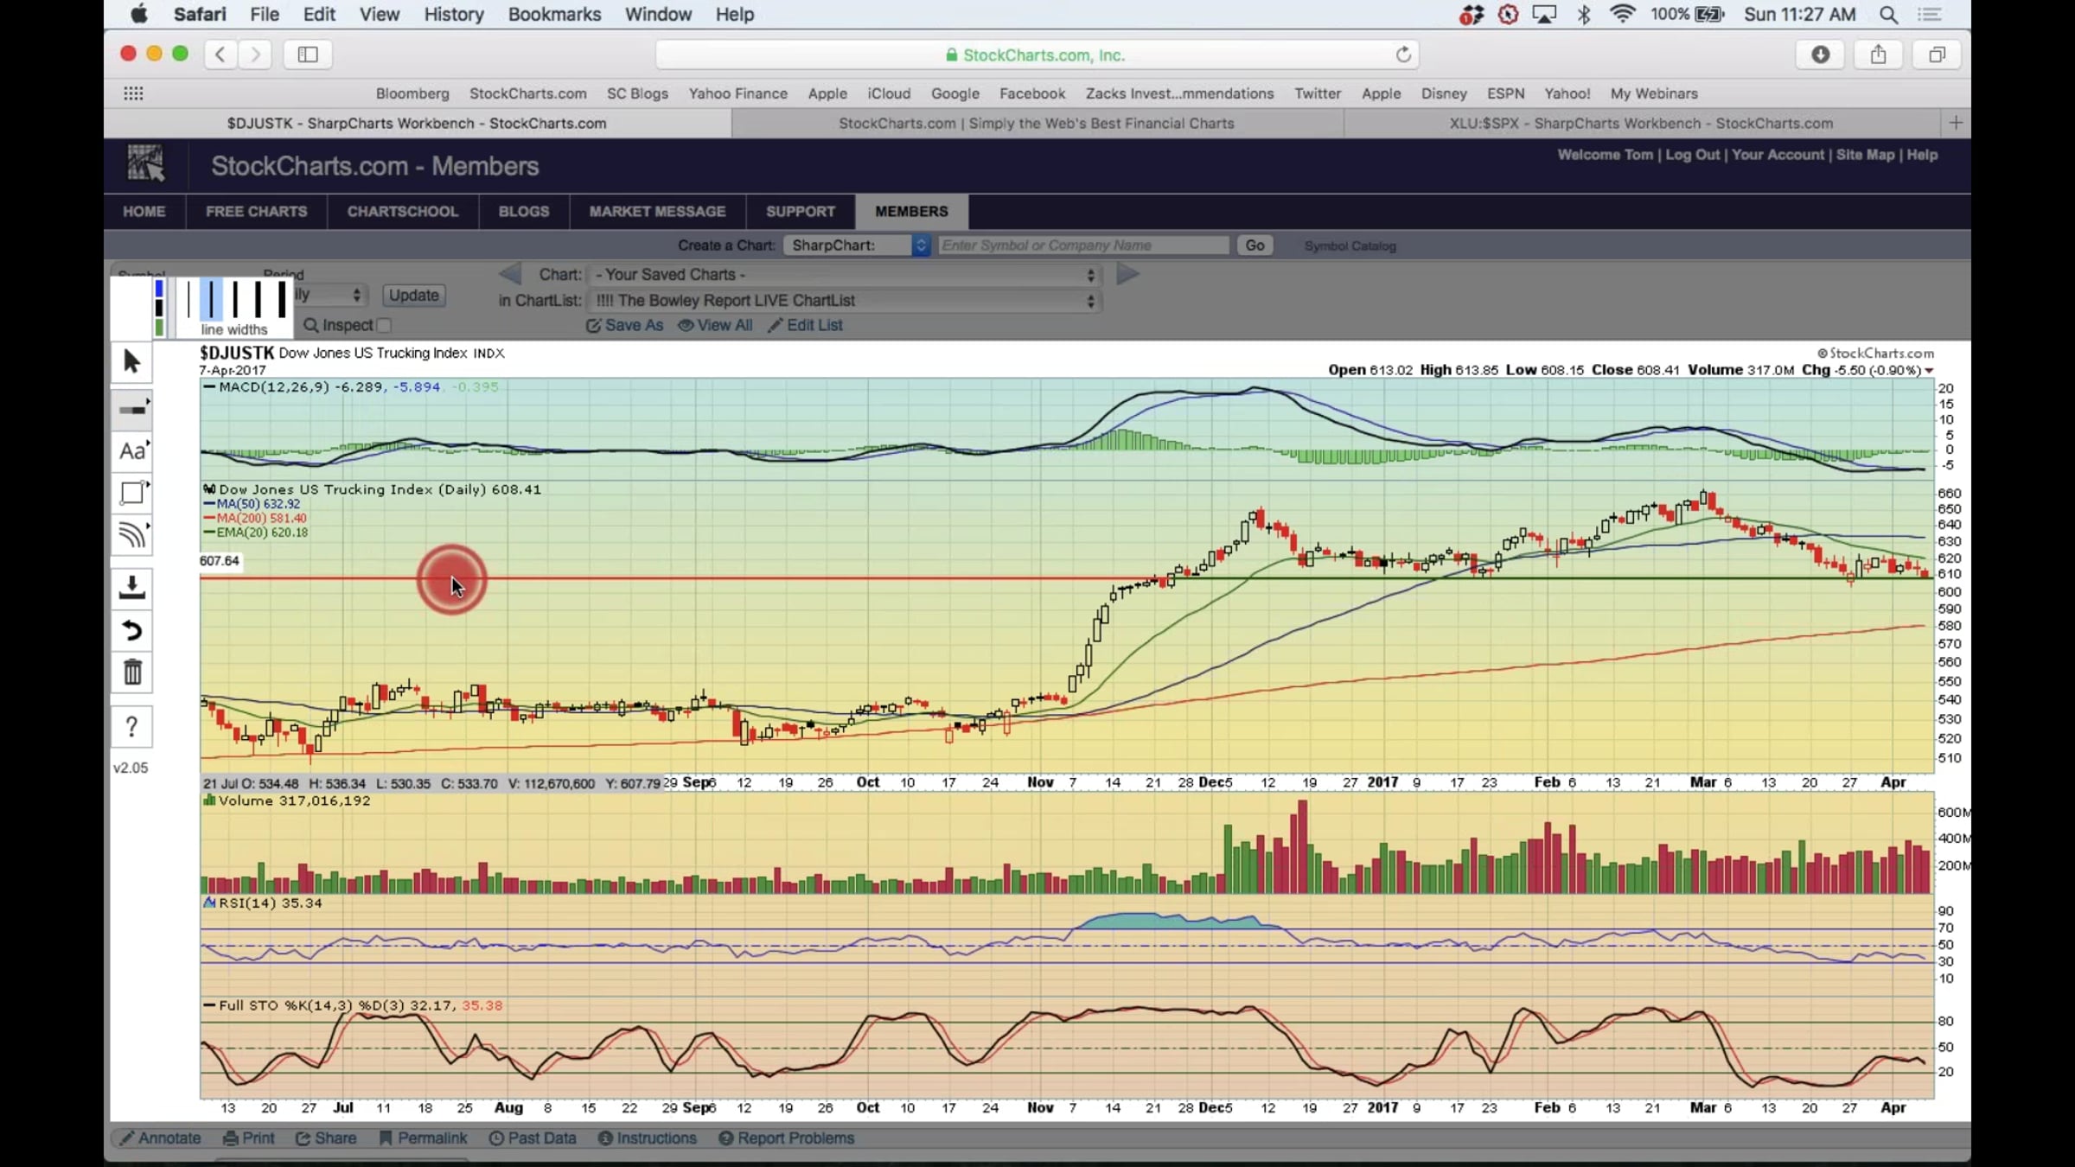Choose the line drawing tool
2075x1167 pixels.
click(x=131, y=409)
